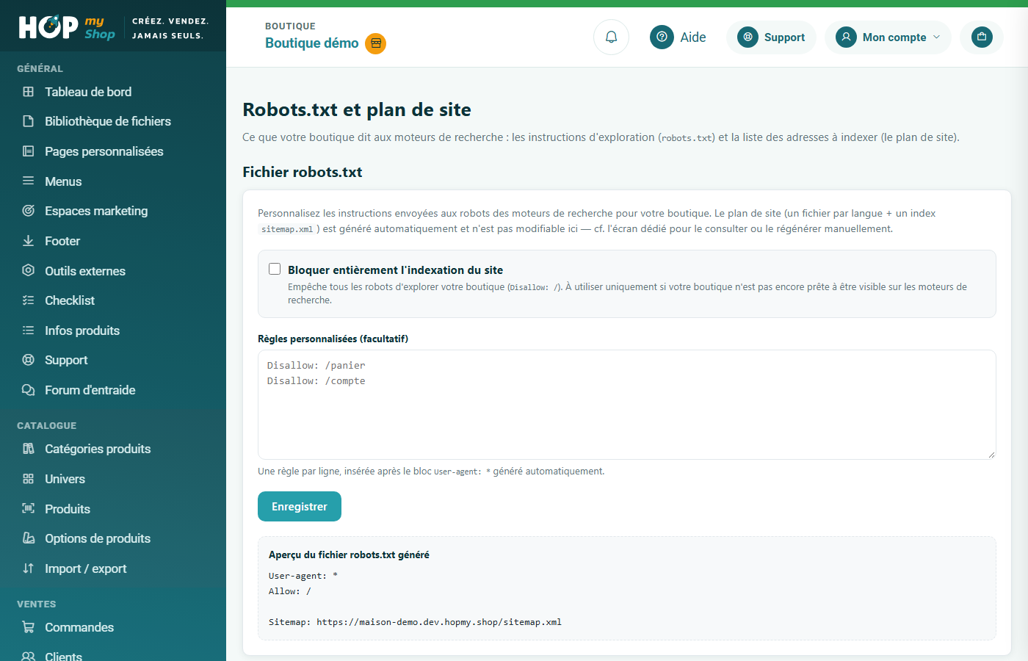Click the 'User-agent: *' line in preview
This screenshot has height=661, width=1028.
(303, 576)
